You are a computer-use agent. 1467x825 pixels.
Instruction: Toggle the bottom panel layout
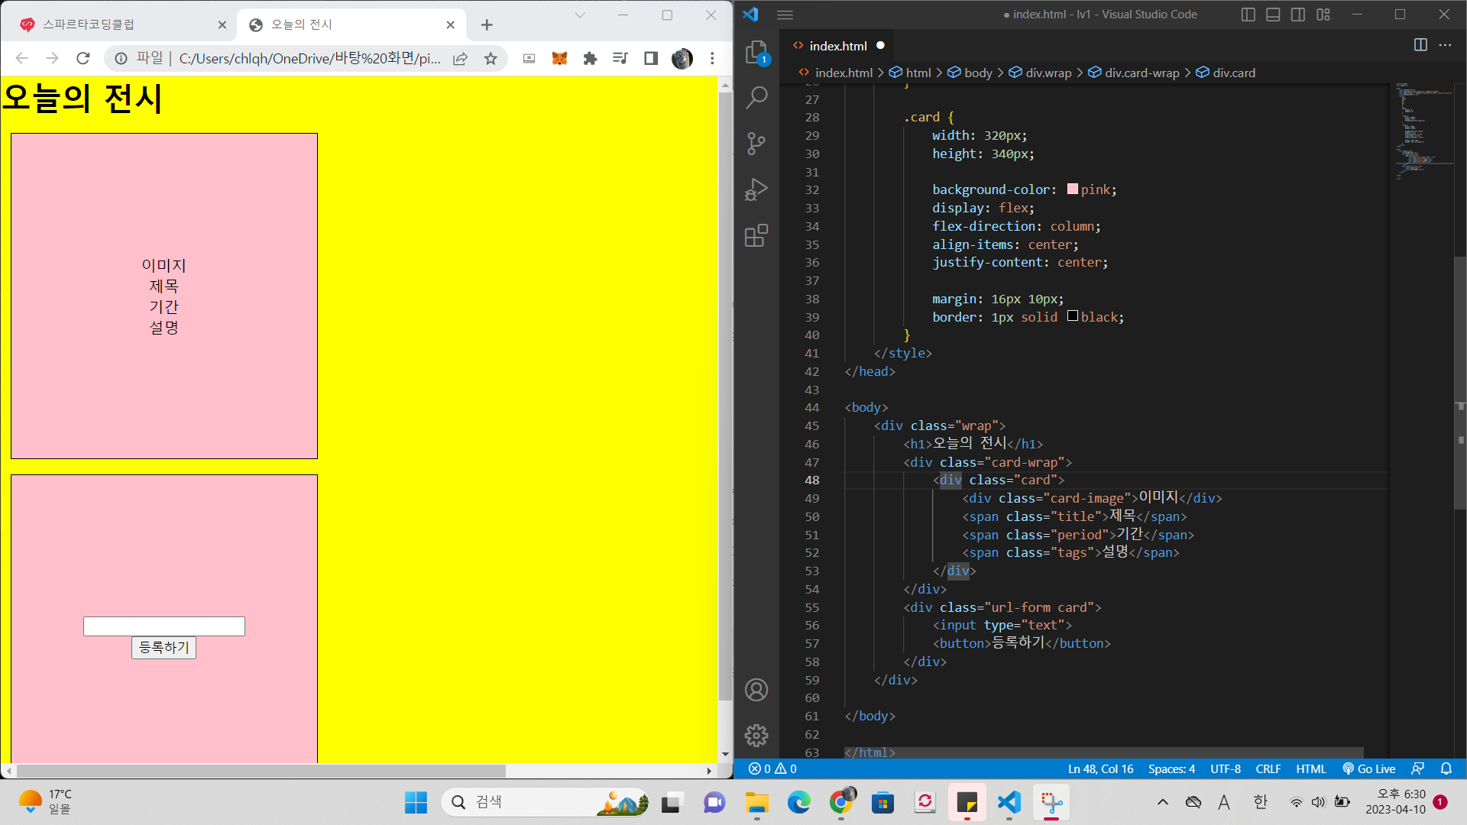[1273, 15]
